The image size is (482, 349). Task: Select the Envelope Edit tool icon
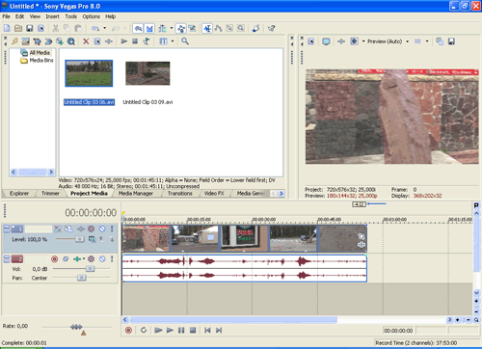tap(219, 28)
